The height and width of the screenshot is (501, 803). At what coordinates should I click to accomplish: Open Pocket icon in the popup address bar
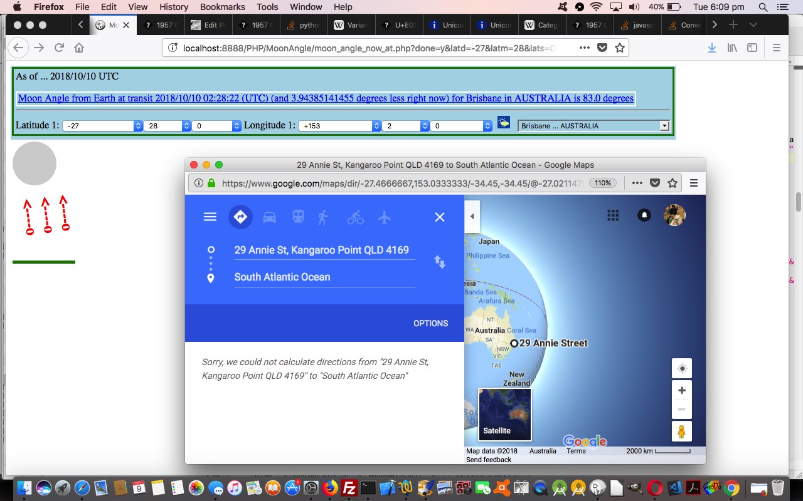654,183
